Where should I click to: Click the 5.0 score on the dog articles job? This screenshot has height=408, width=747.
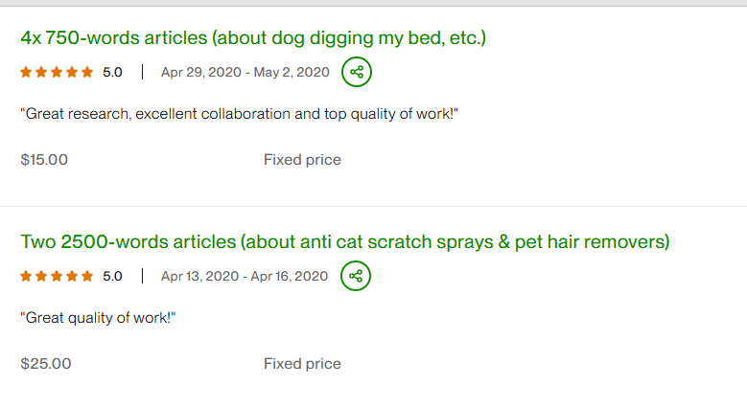point(112,72)
